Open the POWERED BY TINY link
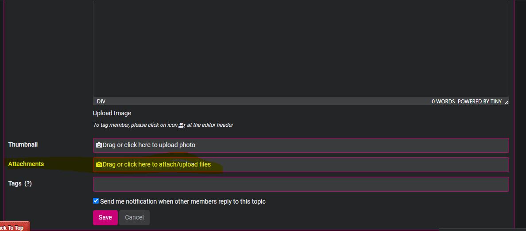This screenshot has height=231, width=526. [x=480, y=102]
